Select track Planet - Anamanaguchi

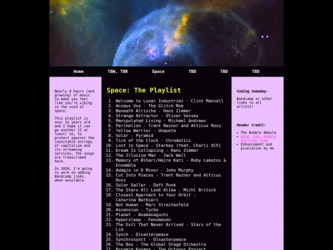(142, 215)
